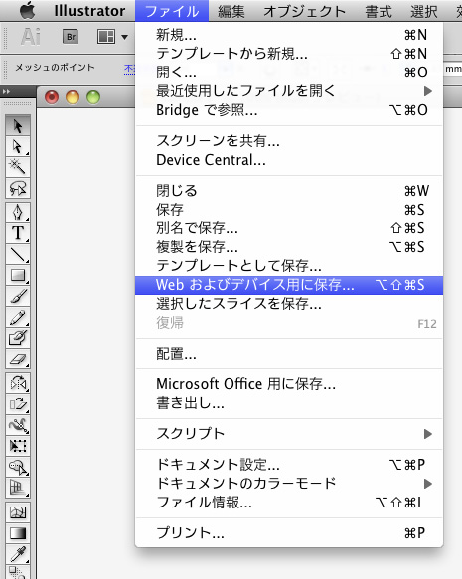The height and width of the screenshot is (579, 462).
Task: Select the Mesh tool
Action: coord(18,512)
